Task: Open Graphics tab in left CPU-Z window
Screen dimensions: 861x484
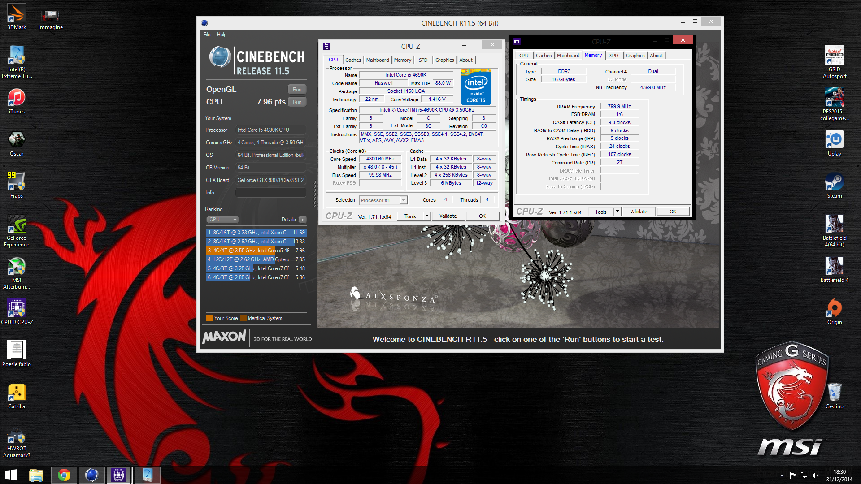Action: (x=444, y=60)
